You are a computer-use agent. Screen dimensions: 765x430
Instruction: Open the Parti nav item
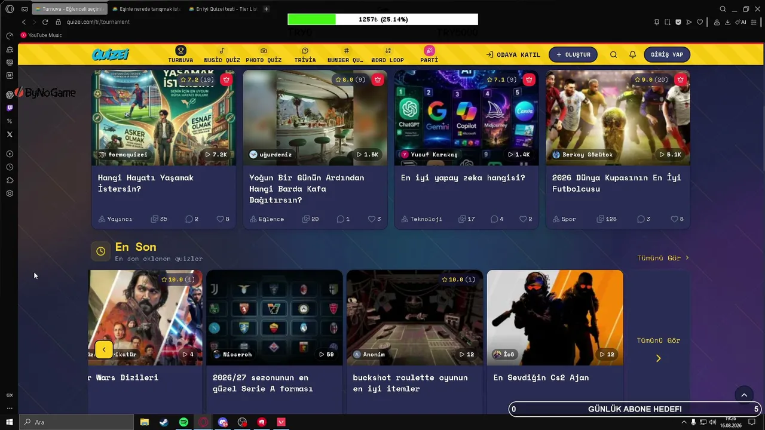(x=429, y=54)
